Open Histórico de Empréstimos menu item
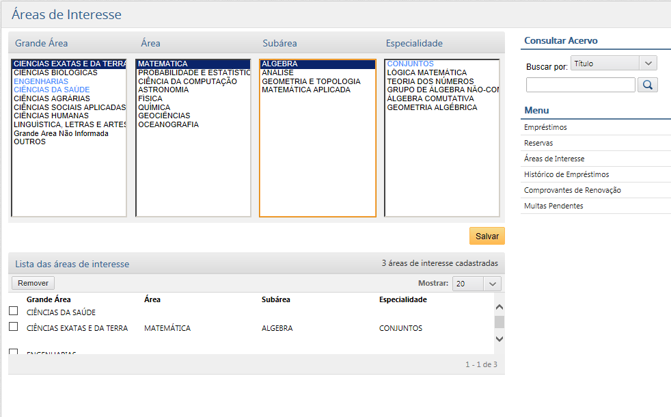671x417 pixels. (x=566, y=174)
